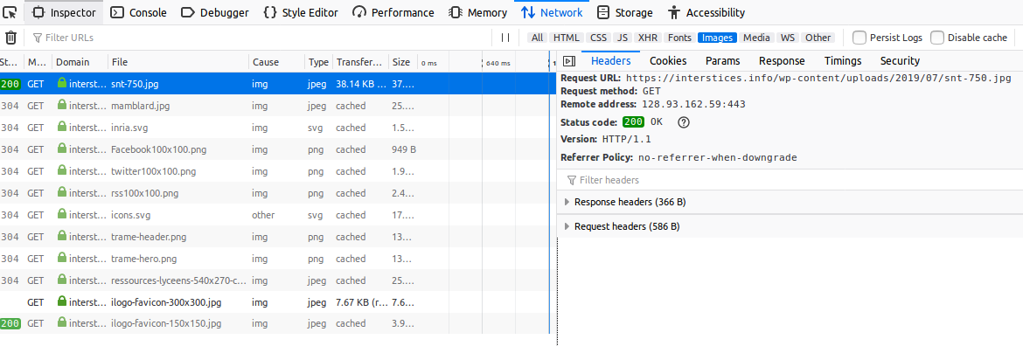Image resolution: width=1023 pixels, height=346 pixels.
Task: Toggle the details pane collapse icon
Action: 569,61
